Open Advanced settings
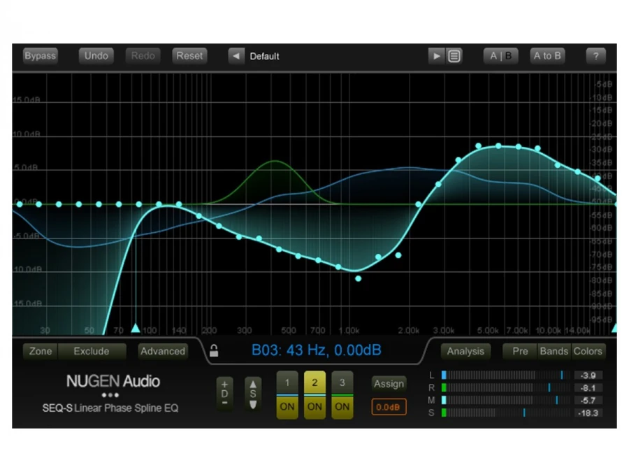 pyautogui.click(x=163, y=351)
